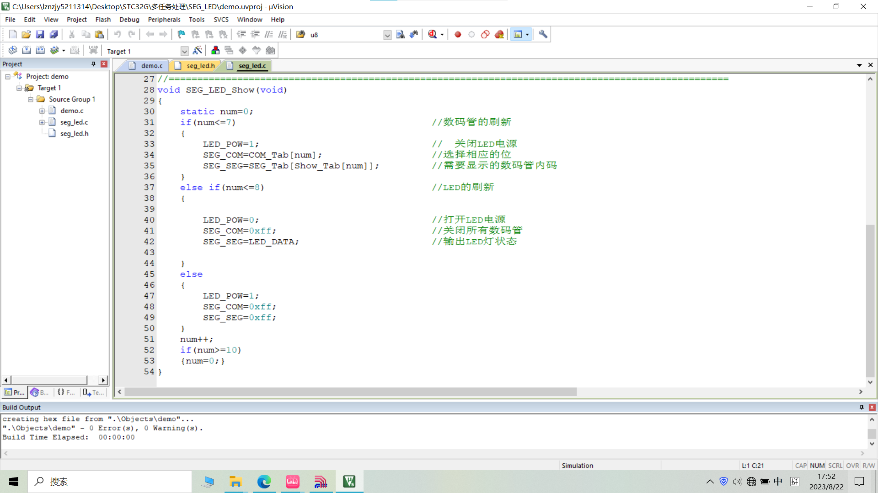Open the Debug menu
Image resolution: width=878 pixels, height=493 pixels.
click(129, 20)
